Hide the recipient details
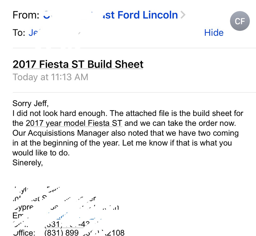Screen dimensions: 256x236 pyautogui.click(x=214, y=33)
